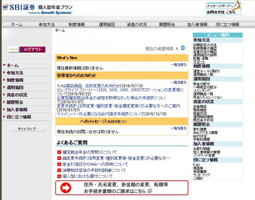Click the SBI証券 logo
Viewport: 255px width, 200px height.
(19, 7)
